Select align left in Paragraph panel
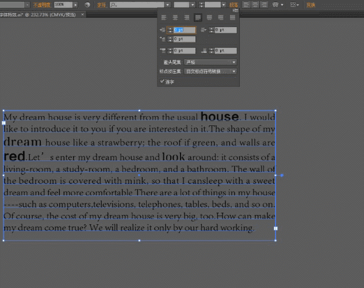364x288 pixels. 164,17
